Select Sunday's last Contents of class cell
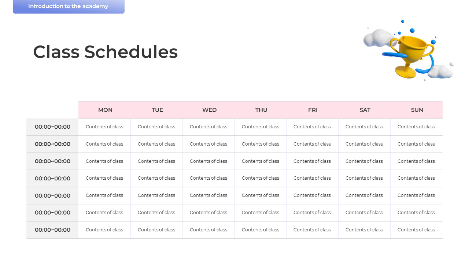 (417, 230)
